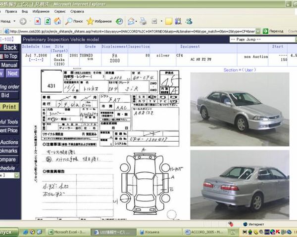
Task: Click inside the URL address field
Action: pyautogui.click(x=132, y=32)
